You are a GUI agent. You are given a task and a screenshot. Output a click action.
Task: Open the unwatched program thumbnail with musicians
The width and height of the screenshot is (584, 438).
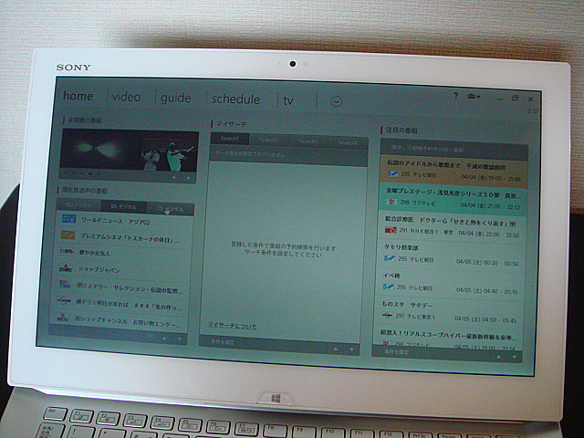(130, 151)
